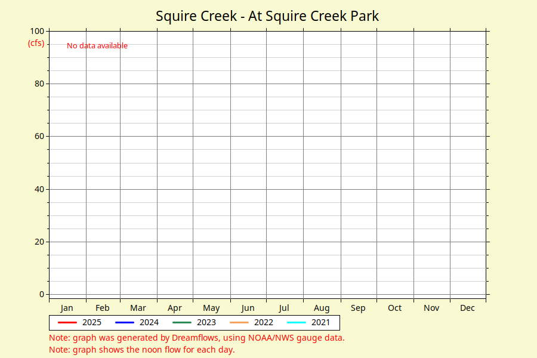Image resolution: width=537 pixels, height=358 pixels.
Task: Click the 'No data available' message
Action: pos(97,45)
